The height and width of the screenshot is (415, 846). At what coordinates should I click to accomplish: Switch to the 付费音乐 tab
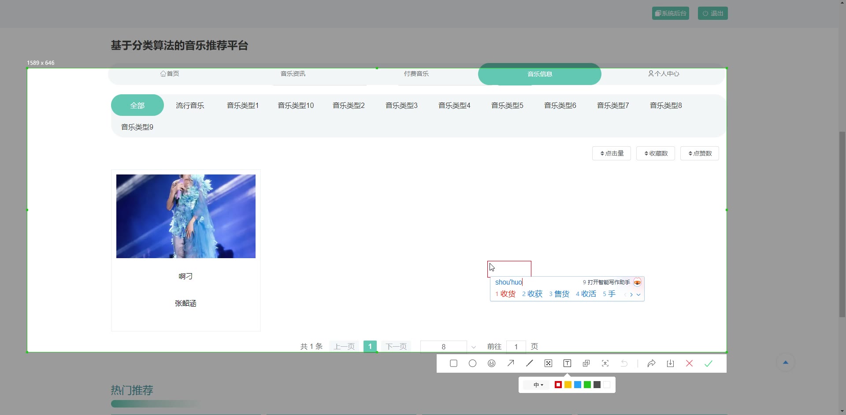click(416, 74)
